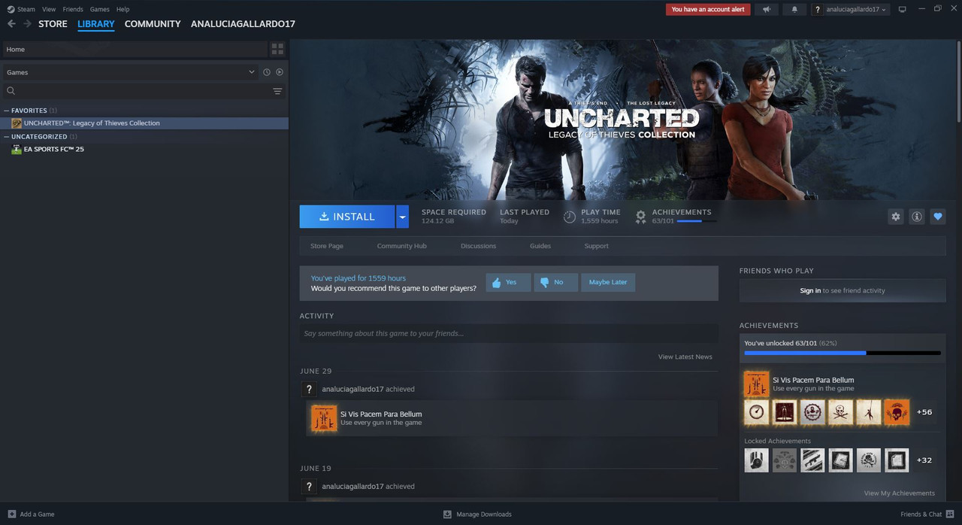Viewport: 962px width, 525px height.
Task: Click the achievements progress bar under You've unlocked 63/101
Action: tap(843, 353)
